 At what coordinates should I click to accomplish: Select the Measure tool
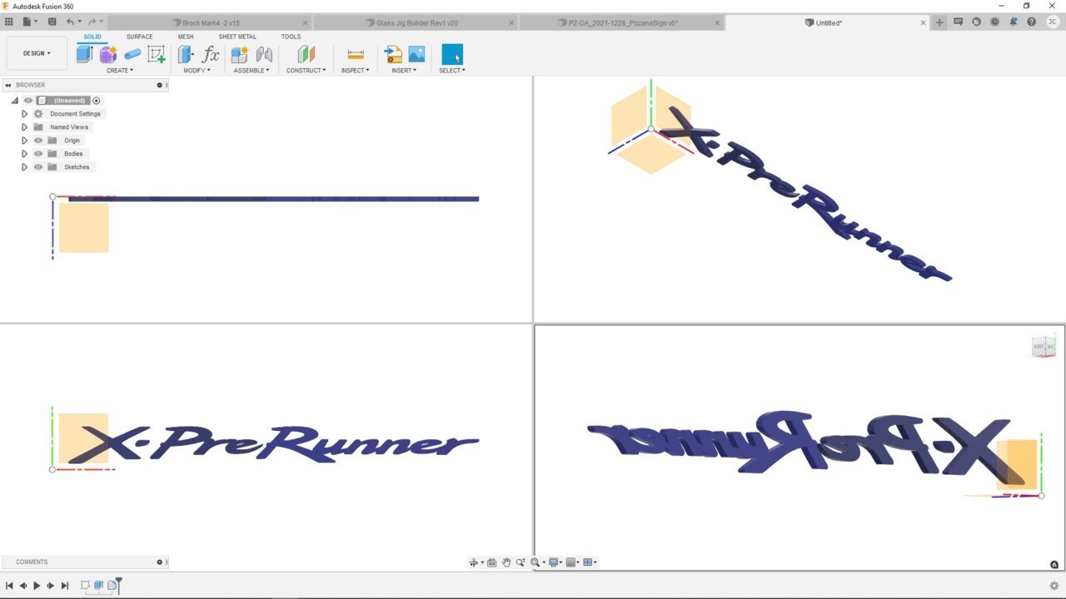(356, 55)
